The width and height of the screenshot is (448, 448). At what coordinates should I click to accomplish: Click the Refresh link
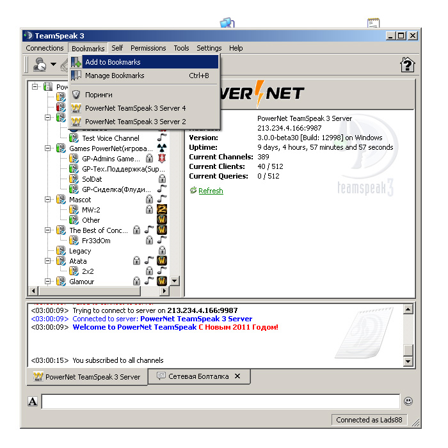tap(211, 191)
